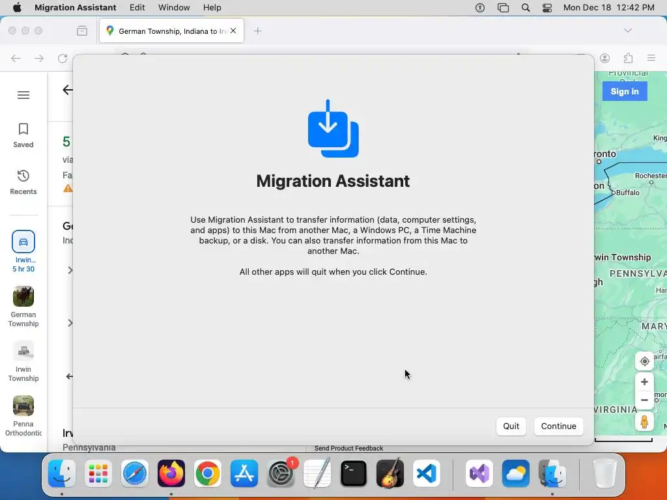The image size is (667, 500).
Task: Open the browser extensions puzzle icon
Action: 629,58
